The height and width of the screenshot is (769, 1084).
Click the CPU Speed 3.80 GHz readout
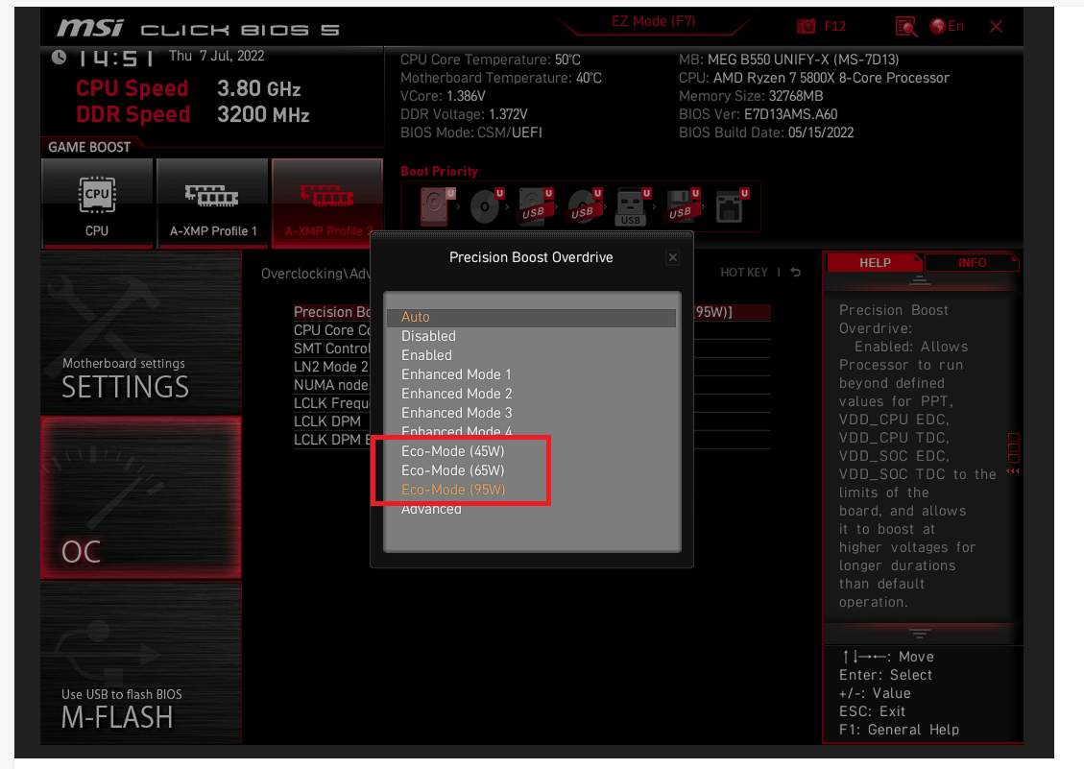(x=188, y=88)
